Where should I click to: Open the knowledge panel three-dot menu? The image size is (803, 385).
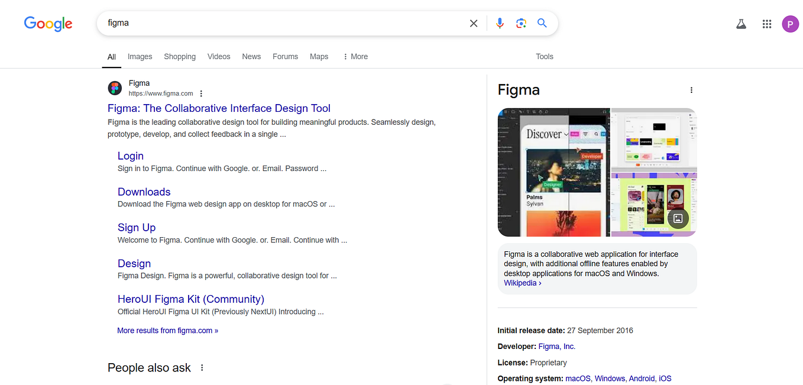click(x=691, y=89)
